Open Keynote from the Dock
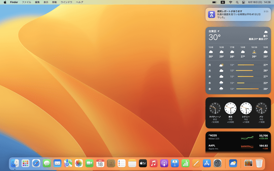 [x=175, y=163]
